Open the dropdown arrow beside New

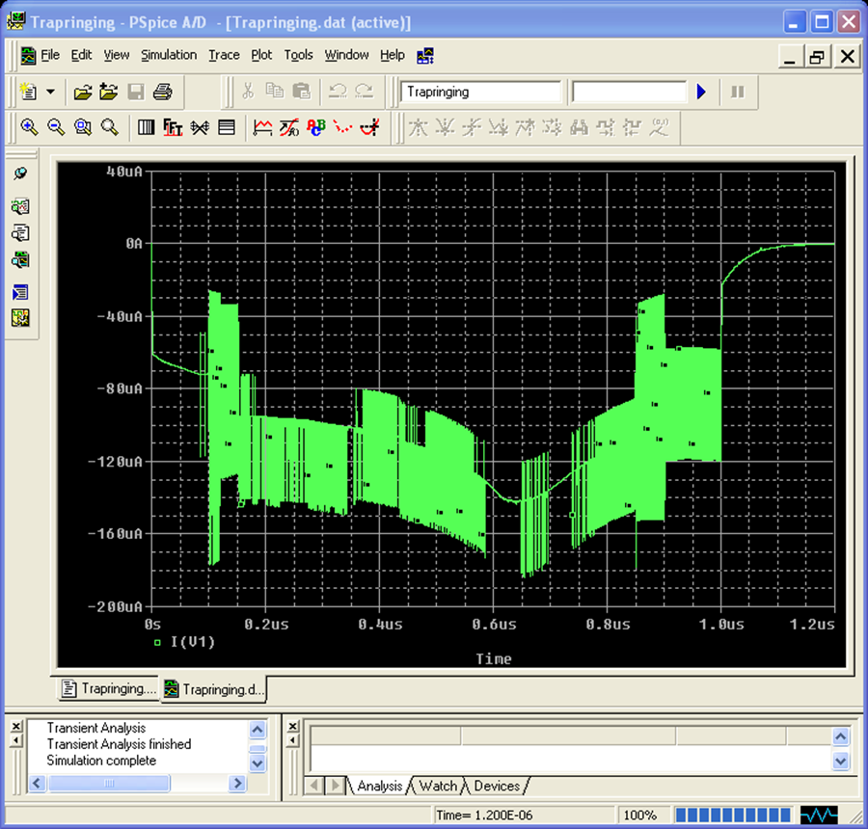50,92
